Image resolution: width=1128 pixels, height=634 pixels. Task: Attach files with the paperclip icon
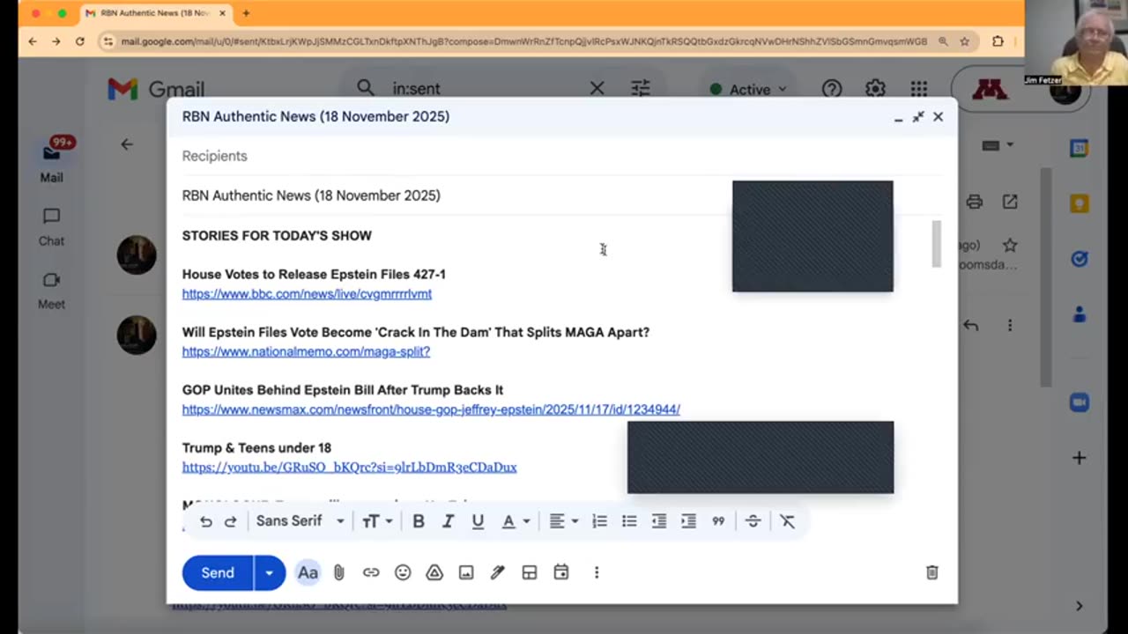click(339, 572)
